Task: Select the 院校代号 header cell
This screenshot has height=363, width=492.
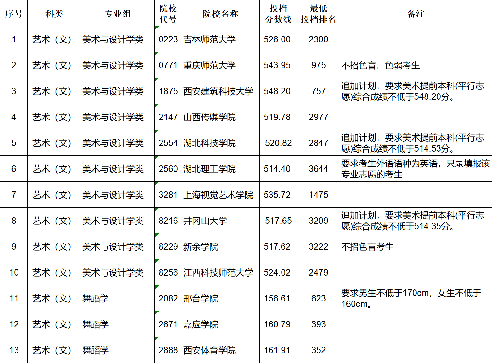Action: [x=168, y=13]
